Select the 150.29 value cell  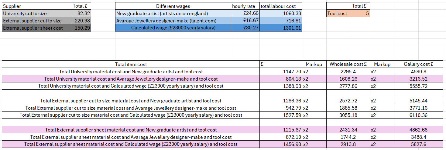click(x=81, y=28)
